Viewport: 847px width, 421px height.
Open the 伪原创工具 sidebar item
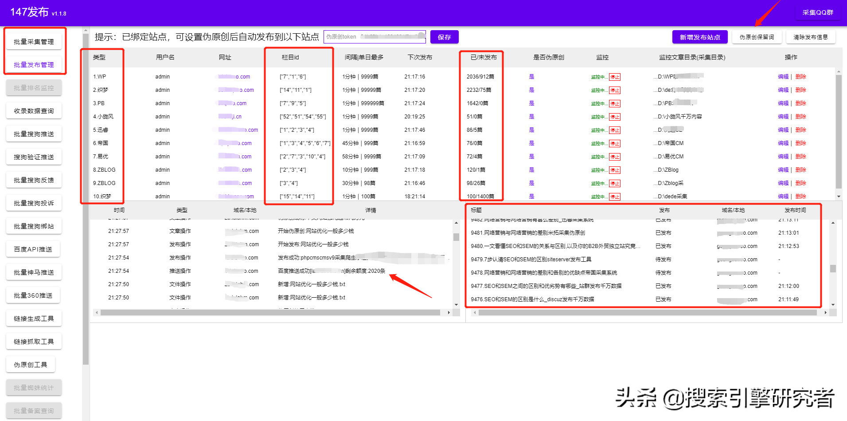(x=31, y=365)
